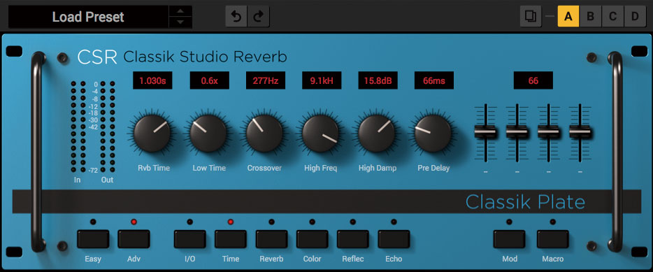Toggle the Adv mode button
Image resolution: width=653 pixels, height=272 pixels.
pyautogui.click(x=134, y=239)
